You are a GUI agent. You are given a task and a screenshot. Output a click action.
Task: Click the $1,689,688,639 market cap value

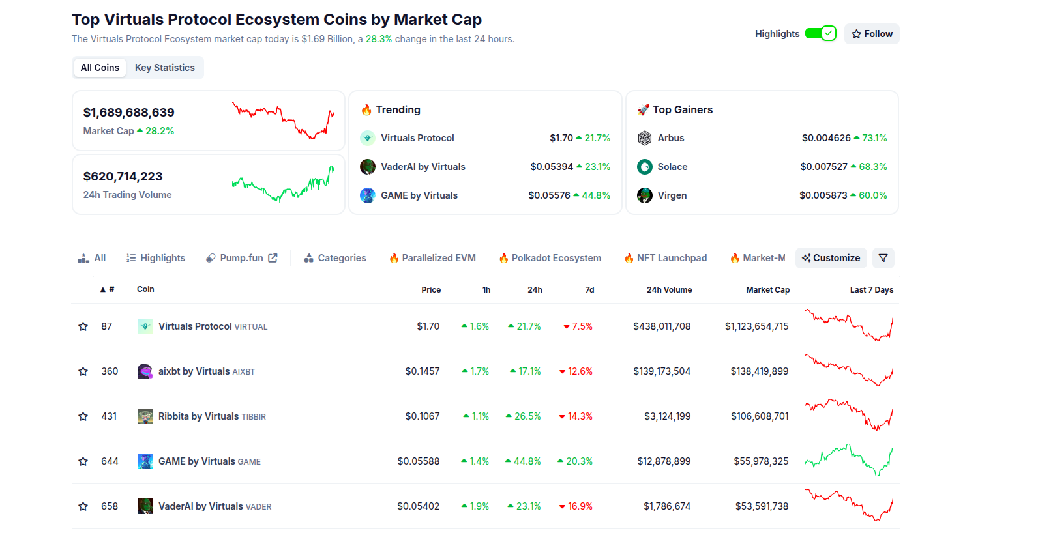[128, 113]
